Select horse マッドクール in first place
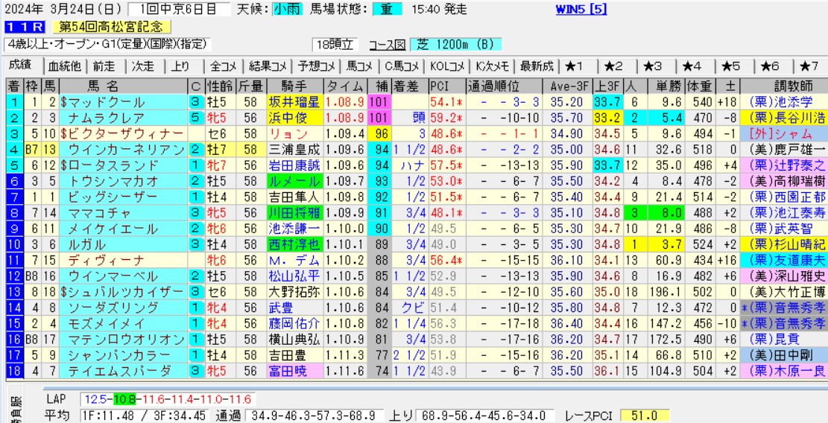Screen dimensions: 828x423 pyautogui.click(x=103, y=101)
